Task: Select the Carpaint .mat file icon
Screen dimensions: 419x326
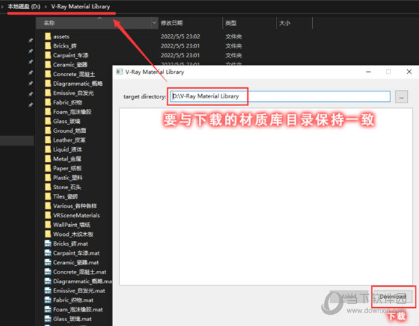Action: (47, 253)
